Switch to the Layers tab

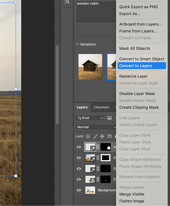82,107
